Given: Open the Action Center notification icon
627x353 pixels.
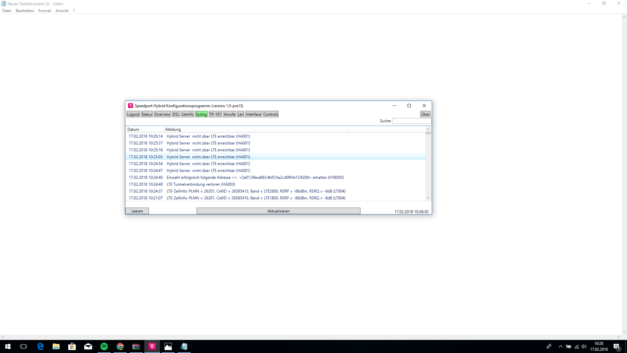Looking at the screenshot, I should click(x=617, y=346).
